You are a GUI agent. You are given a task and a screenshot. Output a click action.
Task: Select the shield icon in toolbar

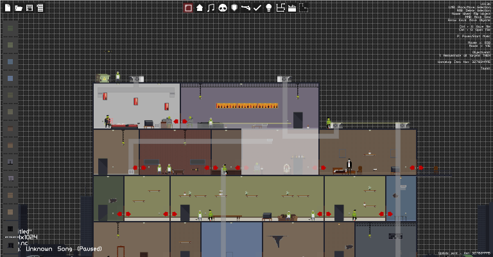(x=234, y=8)
